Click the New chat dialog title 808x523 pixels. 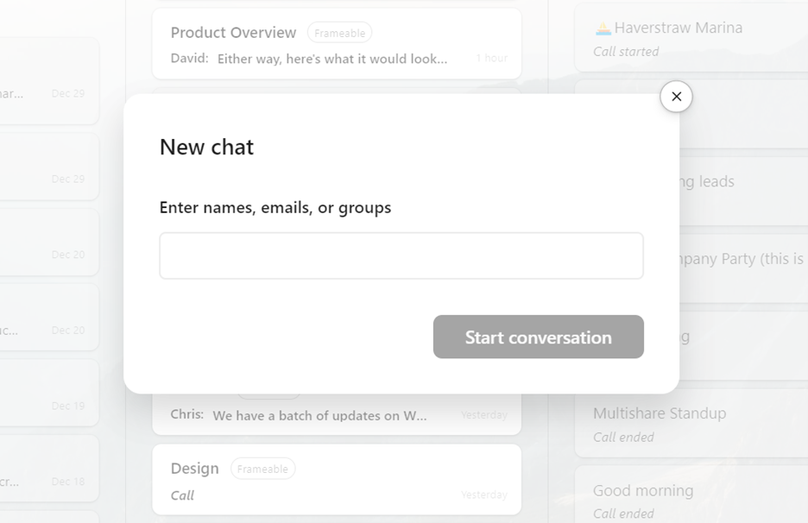206,147
